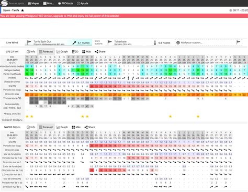This screenshot has height=192, width=248.
Task: Switch to GFS Forecast tab
Action: [46, 52]
